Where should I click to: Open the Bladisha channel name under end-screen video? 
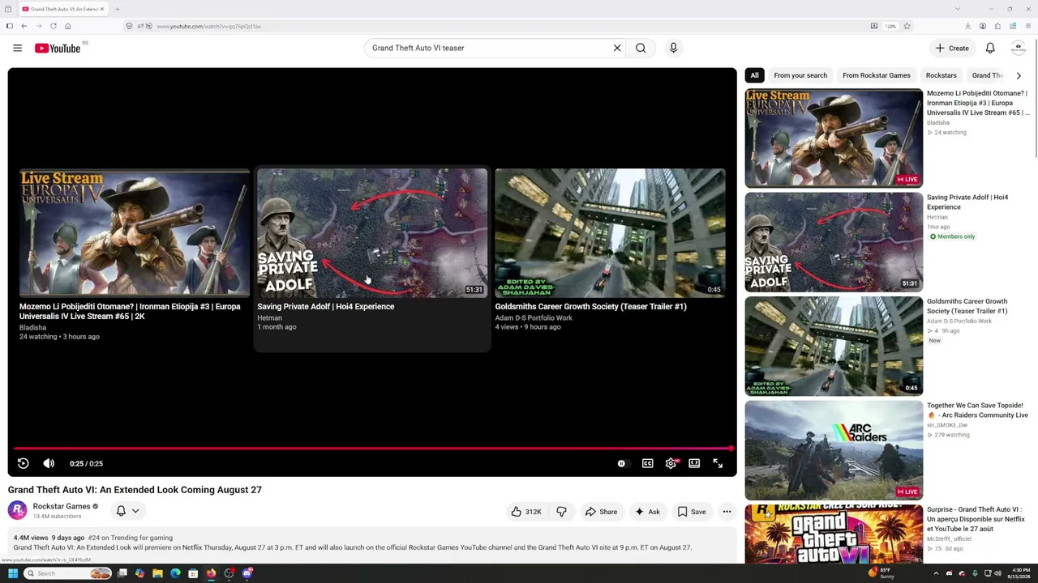tap(32, 327)
